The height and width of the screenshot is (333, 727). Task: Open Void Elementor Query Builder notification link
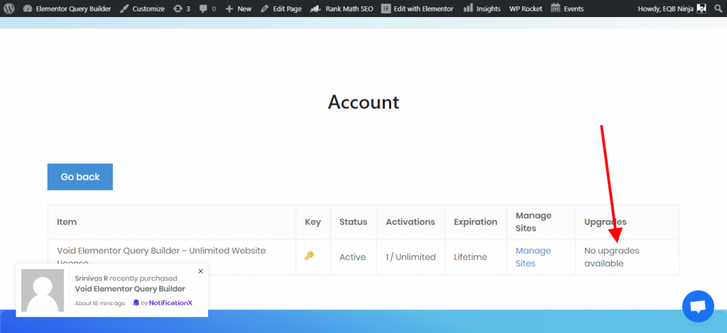[130, 289]
